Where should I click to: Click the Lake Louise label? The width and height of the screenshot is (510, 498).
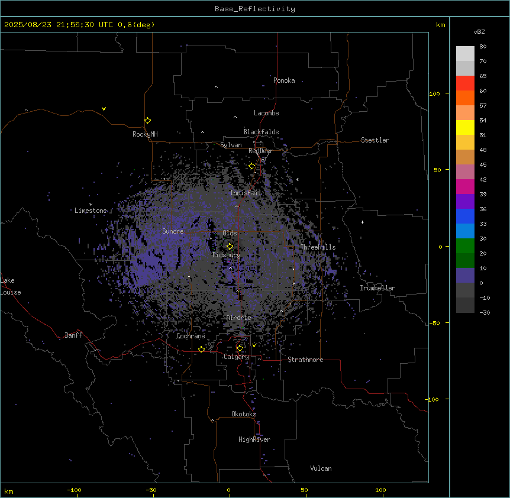click(x=9, y=286)
